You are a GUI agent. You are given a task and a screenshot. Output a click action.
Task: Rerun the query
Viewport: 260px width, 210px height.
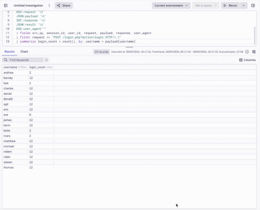pos(231,5)
